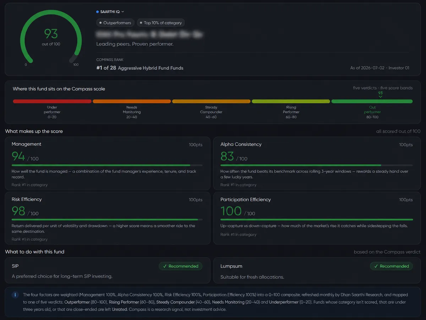Click the red Under performer band
426x320 pixels.
[52, 101]
